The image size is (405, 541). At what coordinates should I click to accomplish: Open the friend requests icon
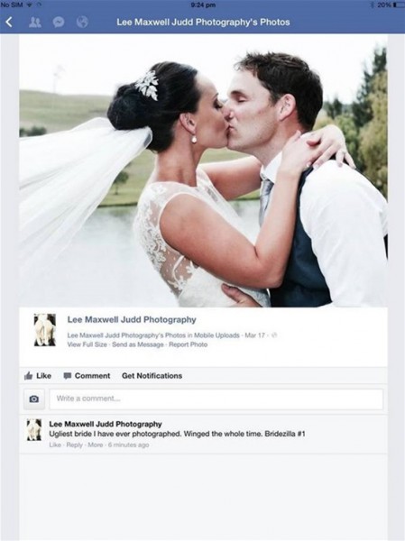34,22
